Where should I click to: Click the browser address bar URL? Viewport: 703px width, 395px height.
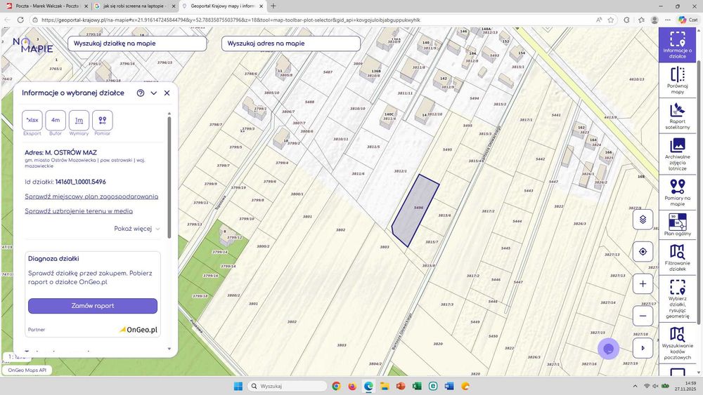pyautogui.click(x=231, y=20)
